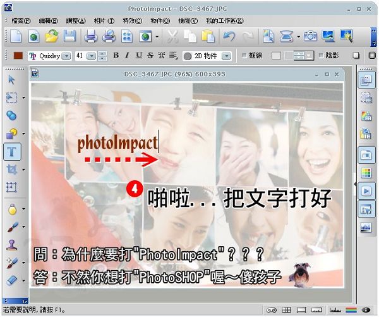
Task: Click the scanner icon
Action: [286, 37]
